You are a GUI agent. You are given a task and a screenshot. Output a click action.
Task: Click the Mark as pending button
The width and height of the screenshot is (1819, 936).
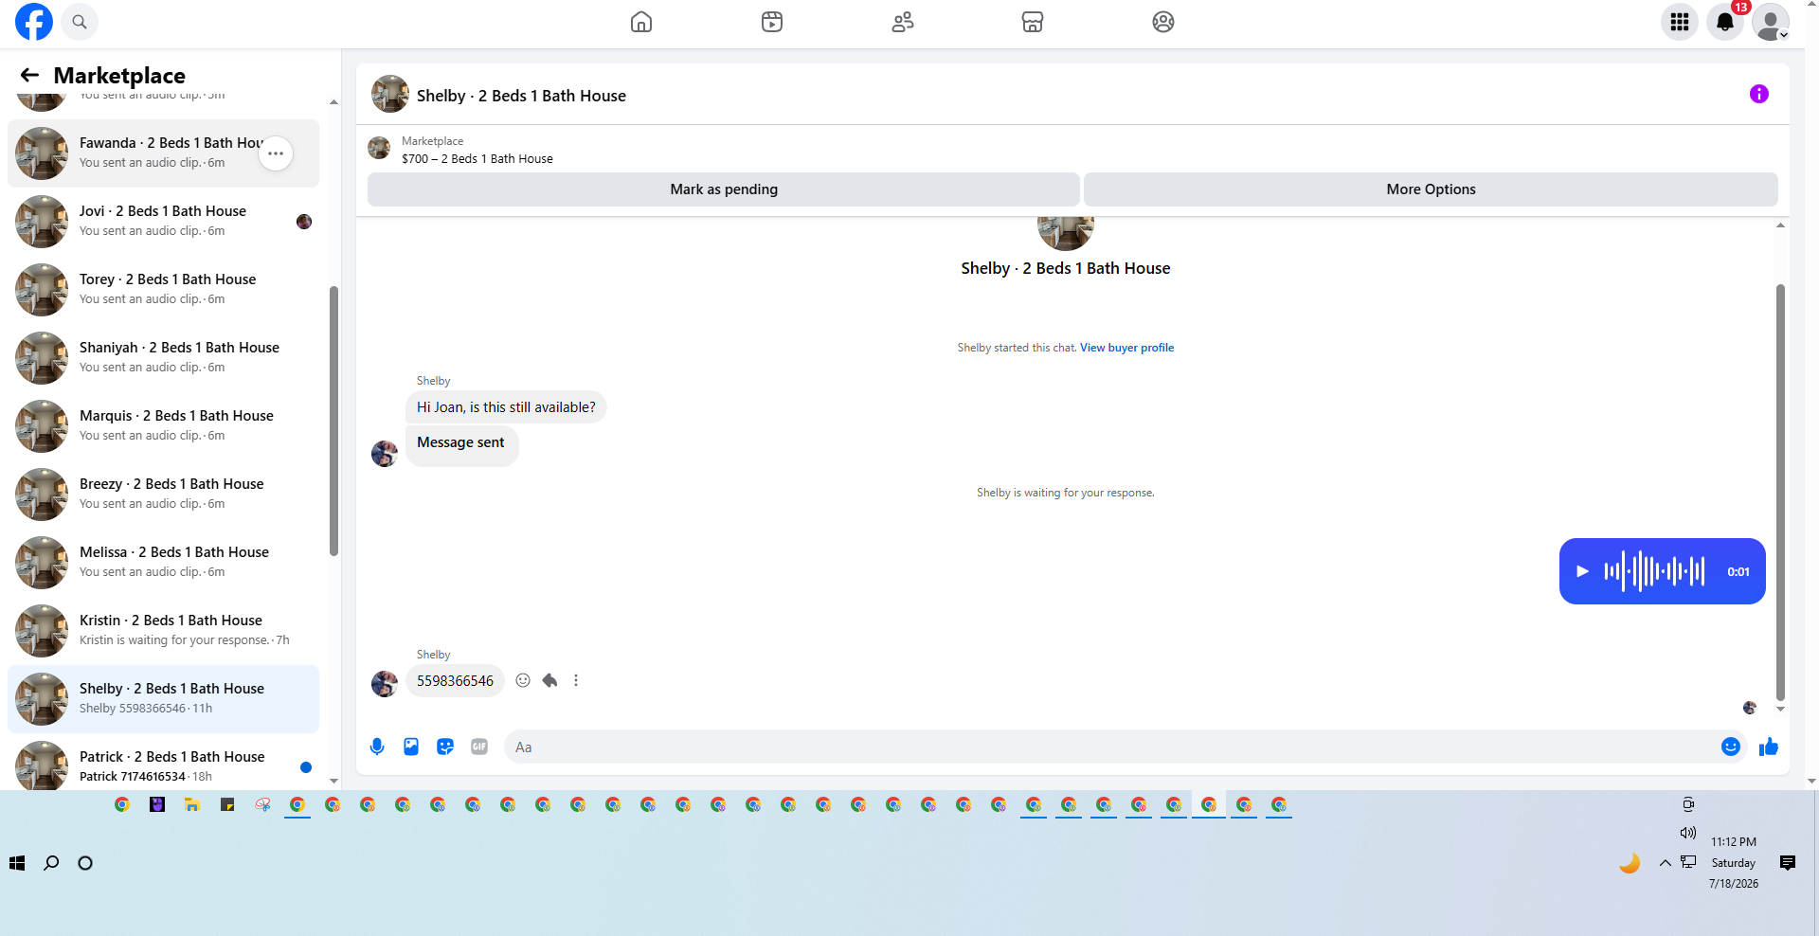coord(724,189)
